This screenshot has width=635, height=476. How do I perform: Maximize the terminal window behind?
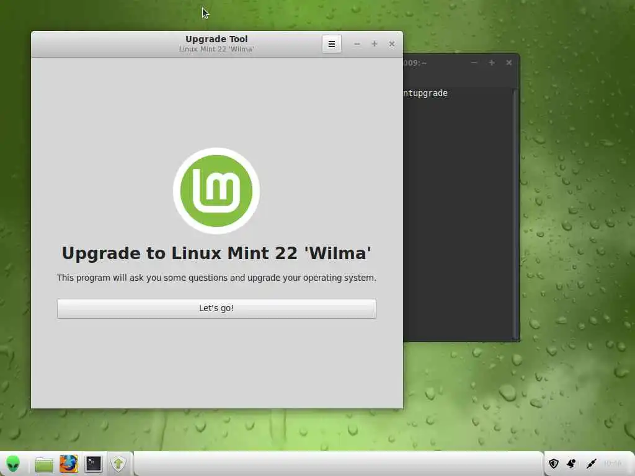pos(492,63)
